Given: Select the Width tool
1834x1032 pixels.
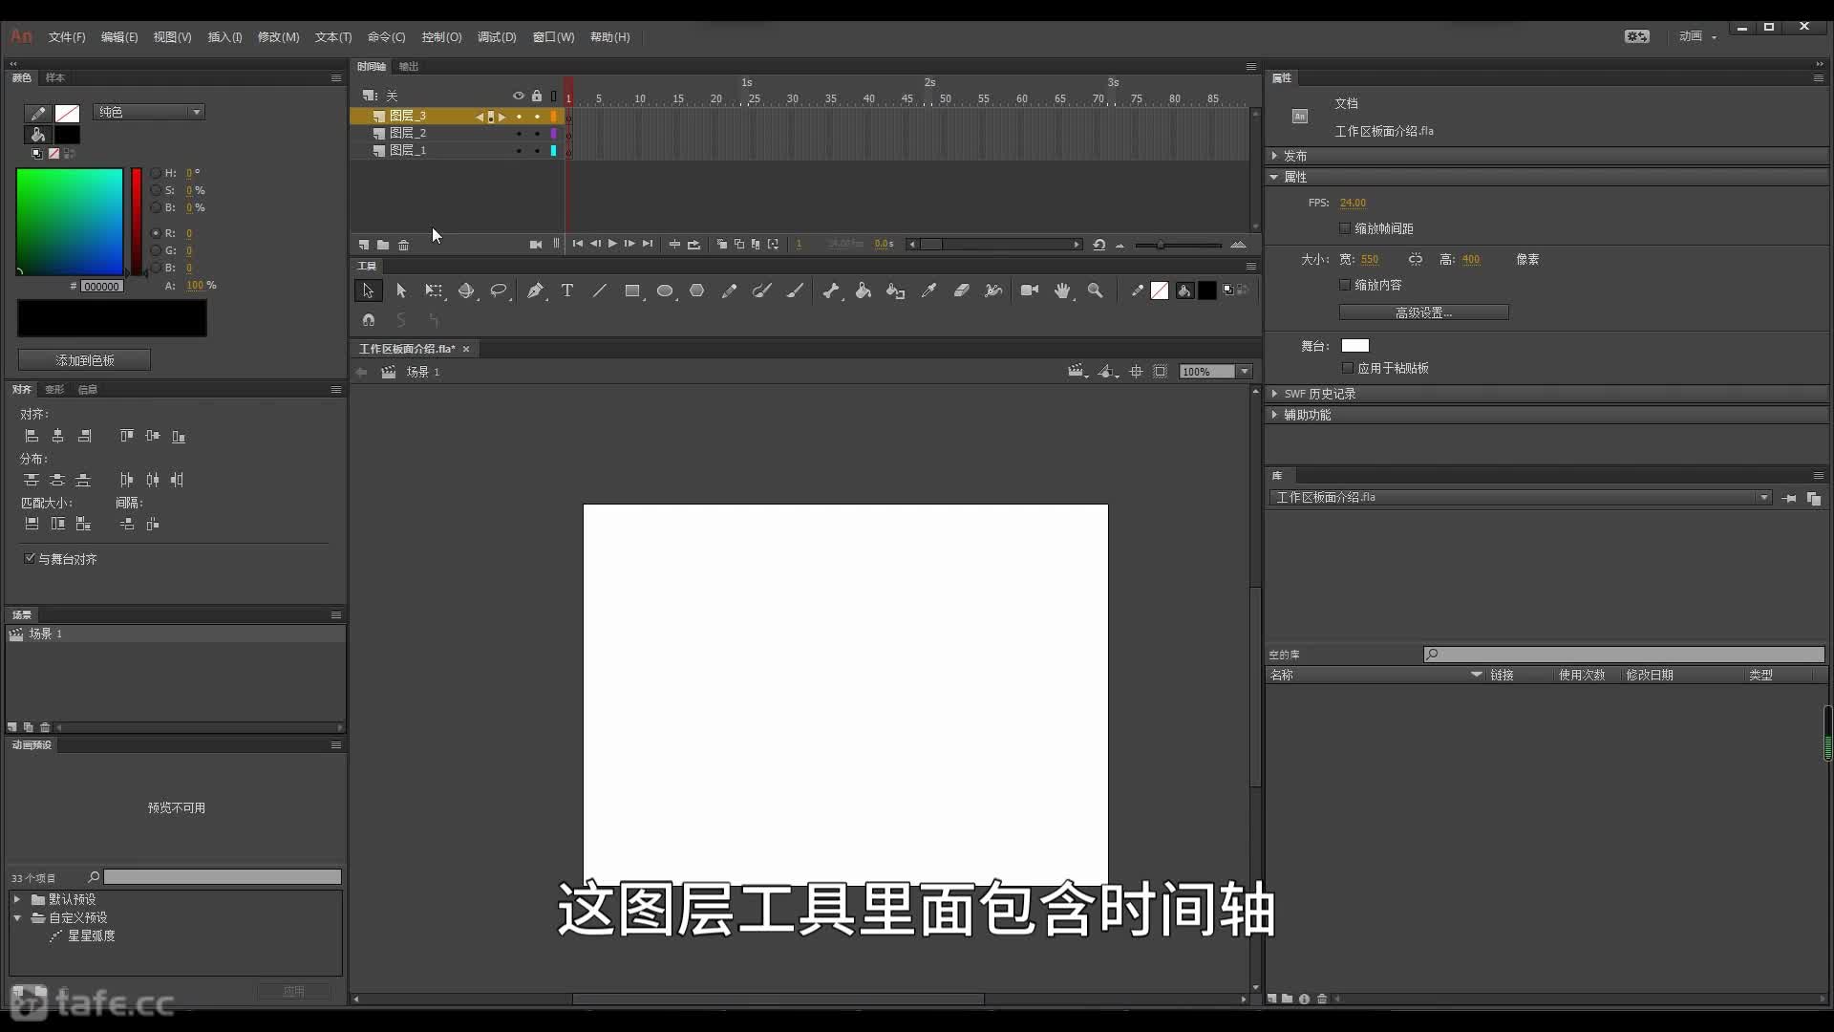Looking at the screenshot, I should coord(993,290).
